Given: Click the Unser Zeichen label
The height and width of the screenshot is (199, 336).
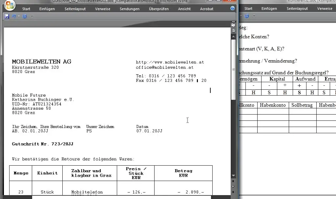Looking at the screenshot, I should (100, 127).
